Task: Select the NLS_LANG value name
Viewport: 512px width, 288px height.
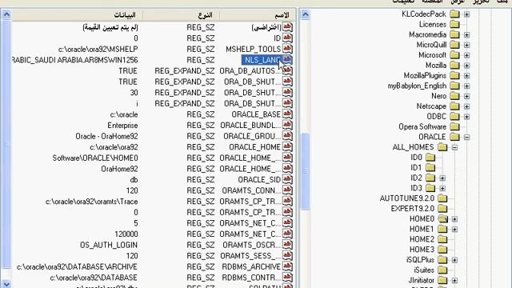Action: [x=262, y=60]
